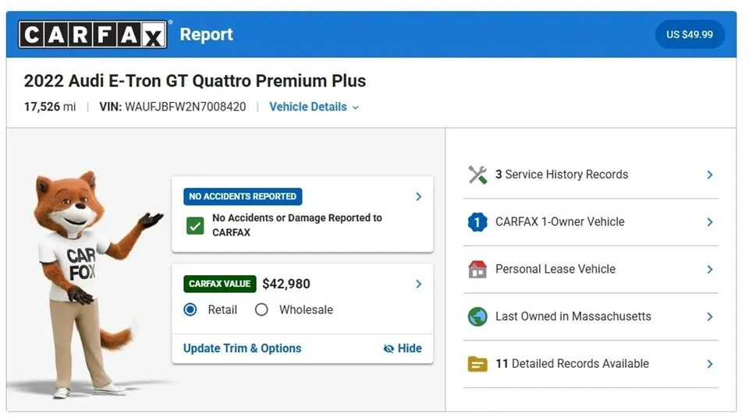Click the US $49.99 price button

[690, 34]
